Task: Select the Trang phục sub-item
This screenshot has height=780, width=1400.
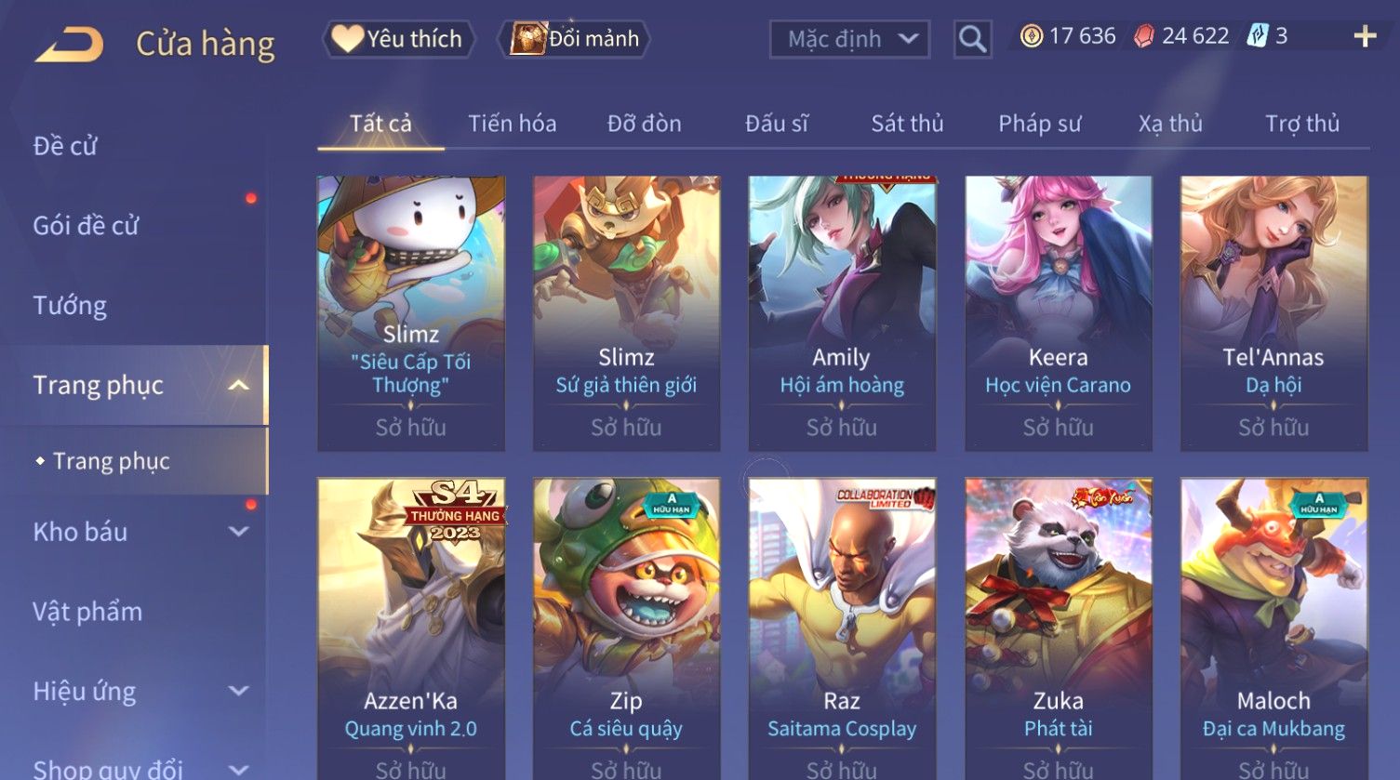Action: coord(111,461)
